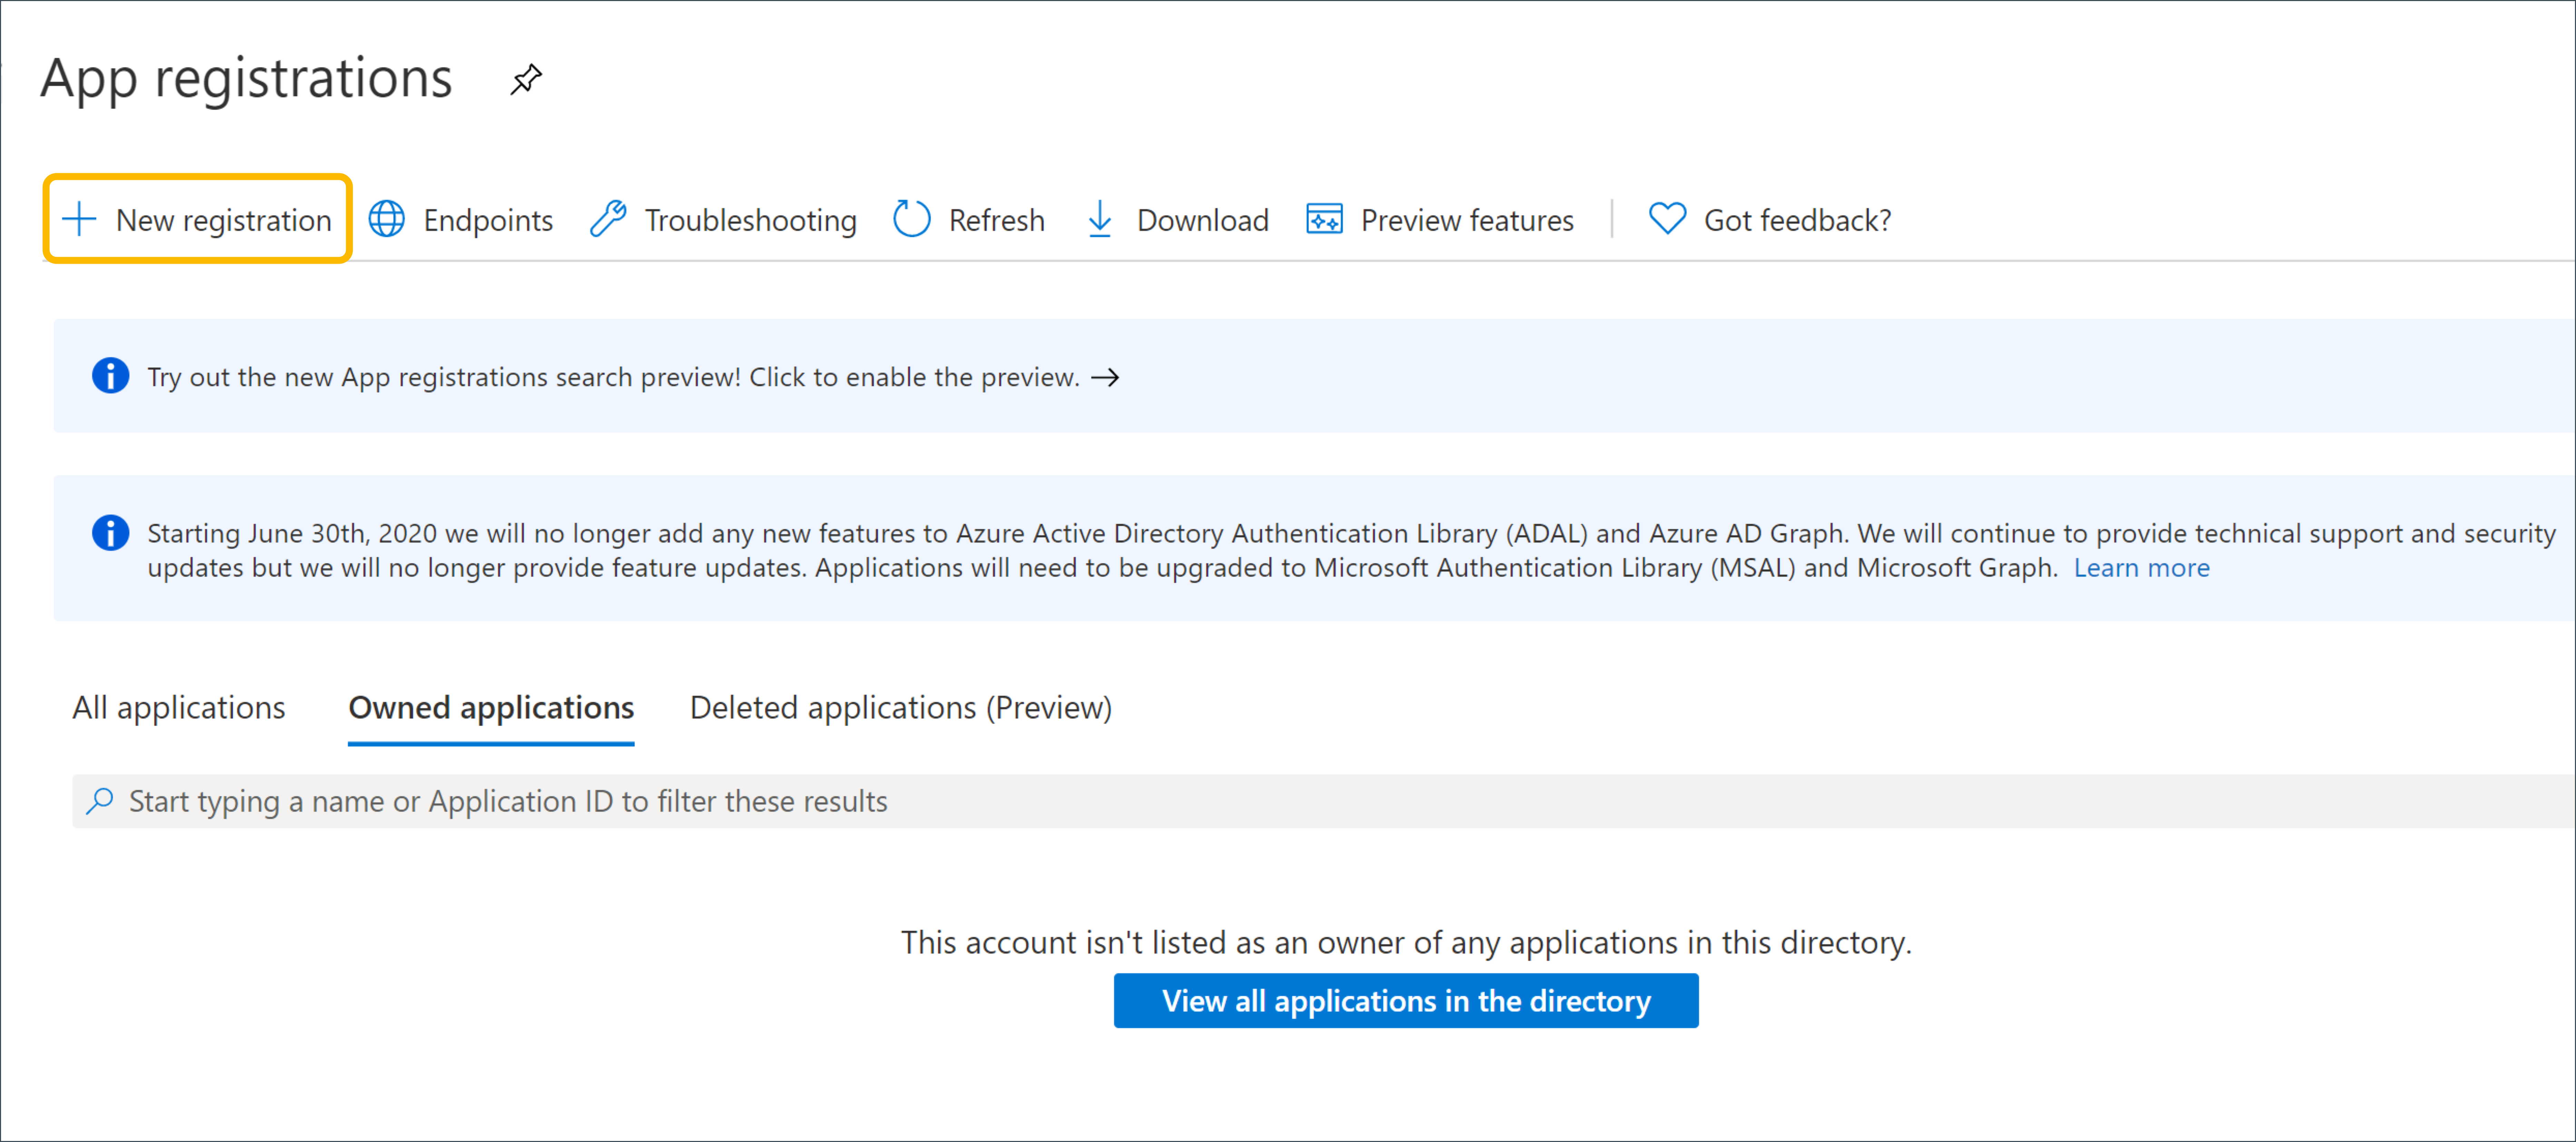
Task: Click the Refresh circular arrow icon
Action: (911, 219)
